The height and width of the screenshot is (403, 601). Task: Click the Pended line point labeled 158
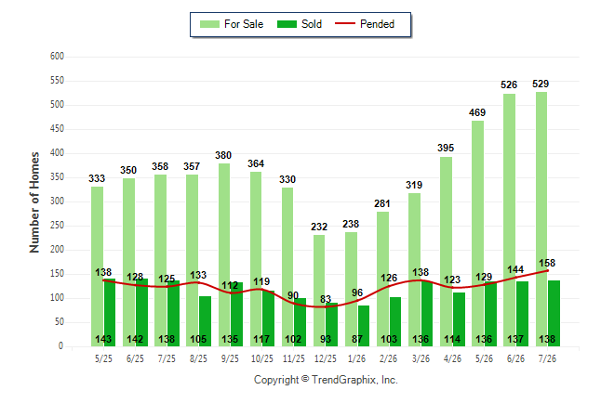click(x=547, y=270)
